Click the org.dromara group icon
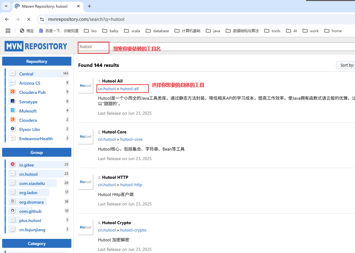Screen dimensions: 355x253 pos(13,201)
